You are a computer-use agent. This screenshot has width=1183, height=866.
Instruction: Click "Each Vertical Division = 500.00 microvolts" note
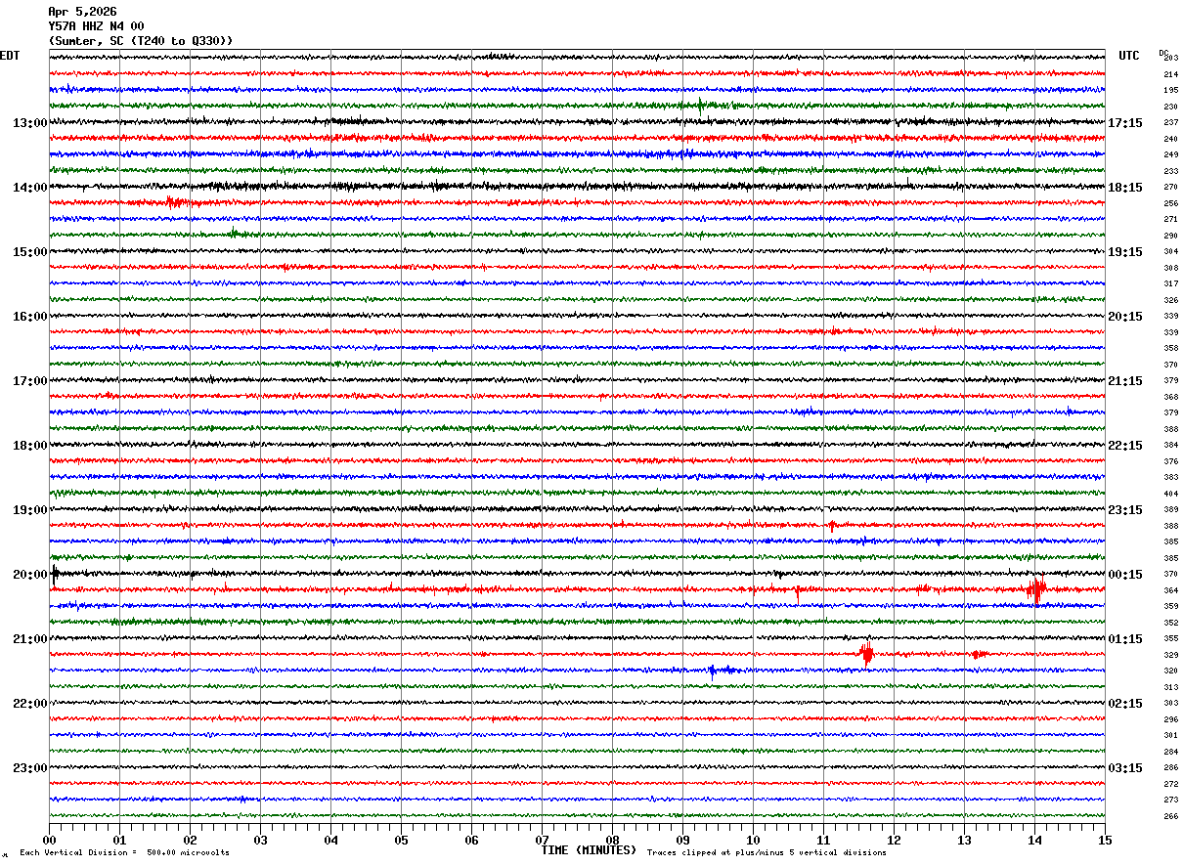pyautogui.click(x=124, y=853)
